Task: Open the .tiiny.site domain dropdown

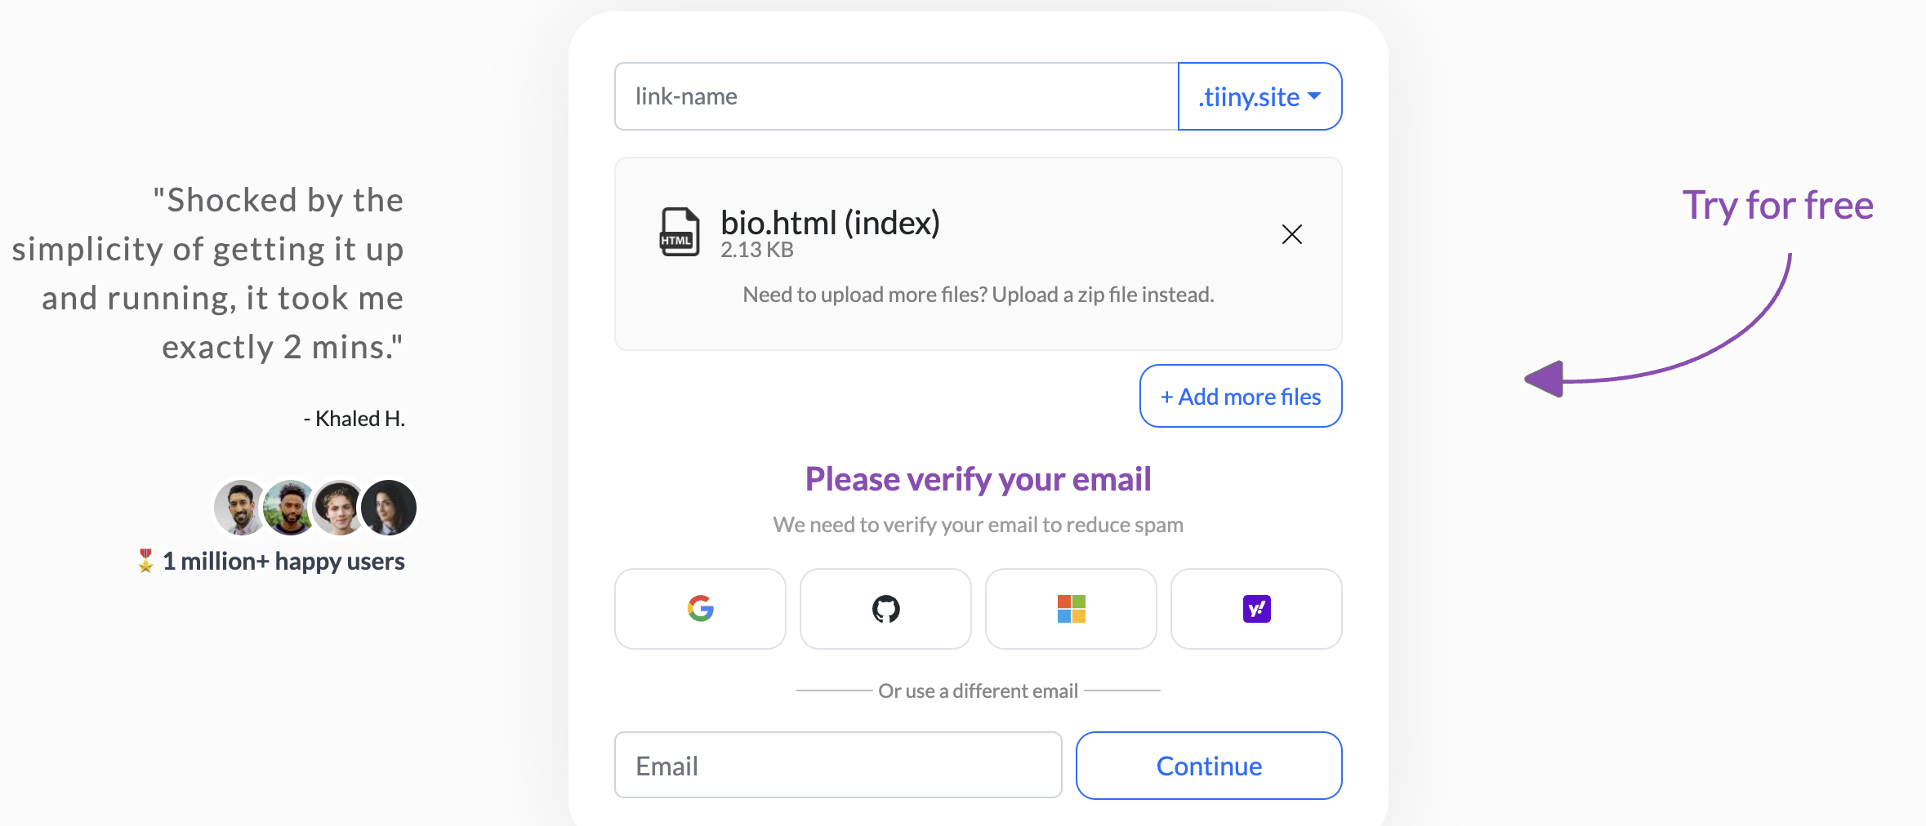Action: tap(1259, 96)
